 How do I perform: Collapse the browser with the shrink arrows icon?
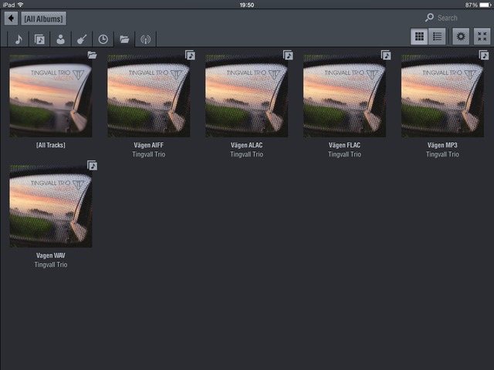[481, 36]
